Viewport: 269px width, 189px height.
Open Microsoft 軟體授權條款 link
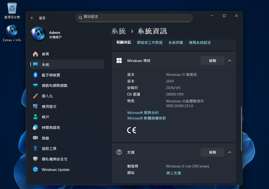coord(147,118)
